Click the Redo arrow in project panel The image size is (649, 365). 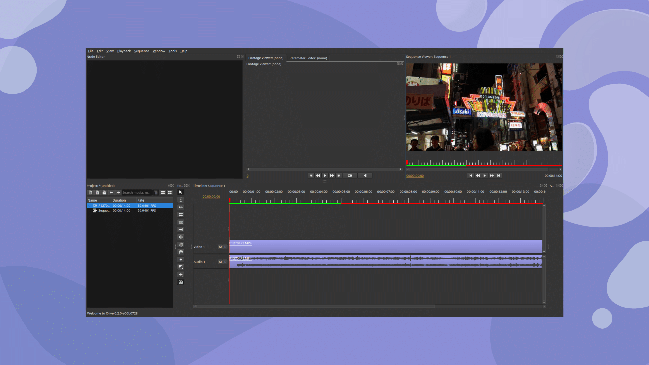[x=118, y=193]
